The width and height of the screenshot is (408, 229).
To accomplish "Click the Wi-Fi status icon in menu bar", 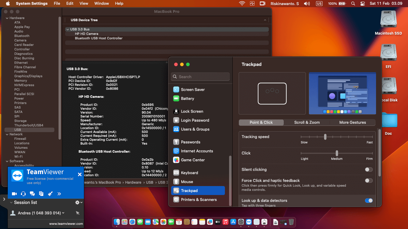I will point(242,4).
